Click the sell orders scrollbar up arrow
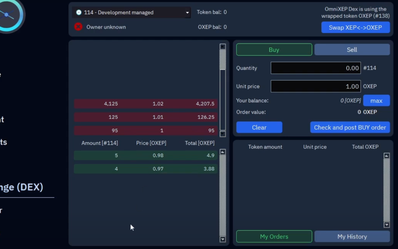The height and width of the screenshot is (249, 398). tap(223, 47)
